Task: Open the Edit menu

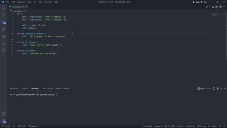Action: point(13,2)
